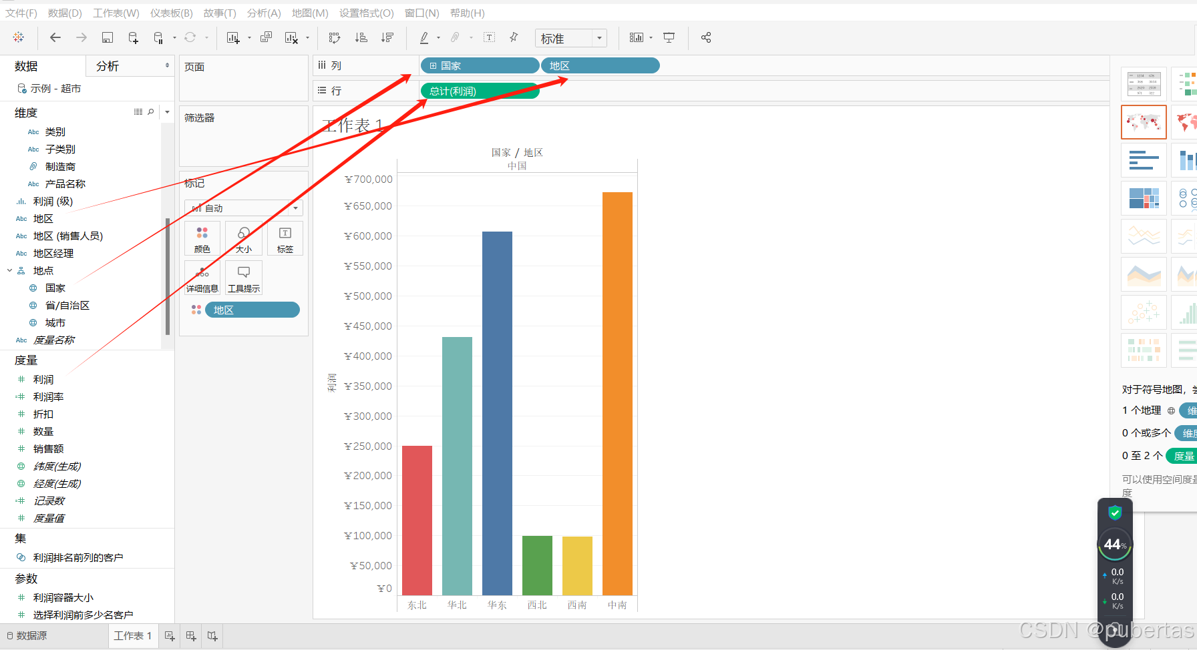
Task: Click the 详细信息 marks button
Action: [x=202, y=278]
